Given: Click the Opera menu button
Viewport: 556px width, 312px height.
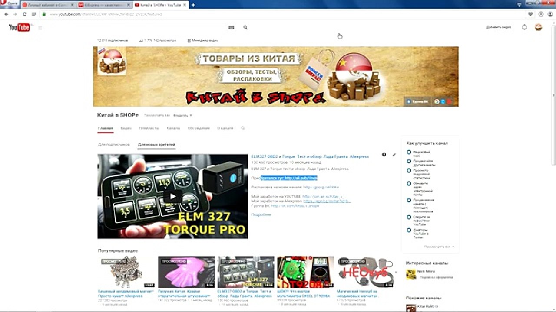Looking at the screenshot, I should [x=10, y=3].
